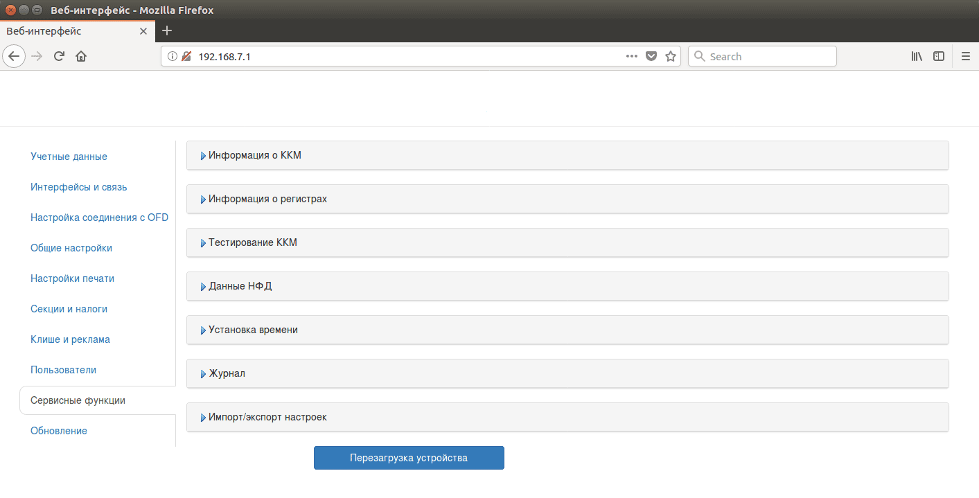
Task: Click Перезагрузка устройства button
Action: (x=409, y=458)
